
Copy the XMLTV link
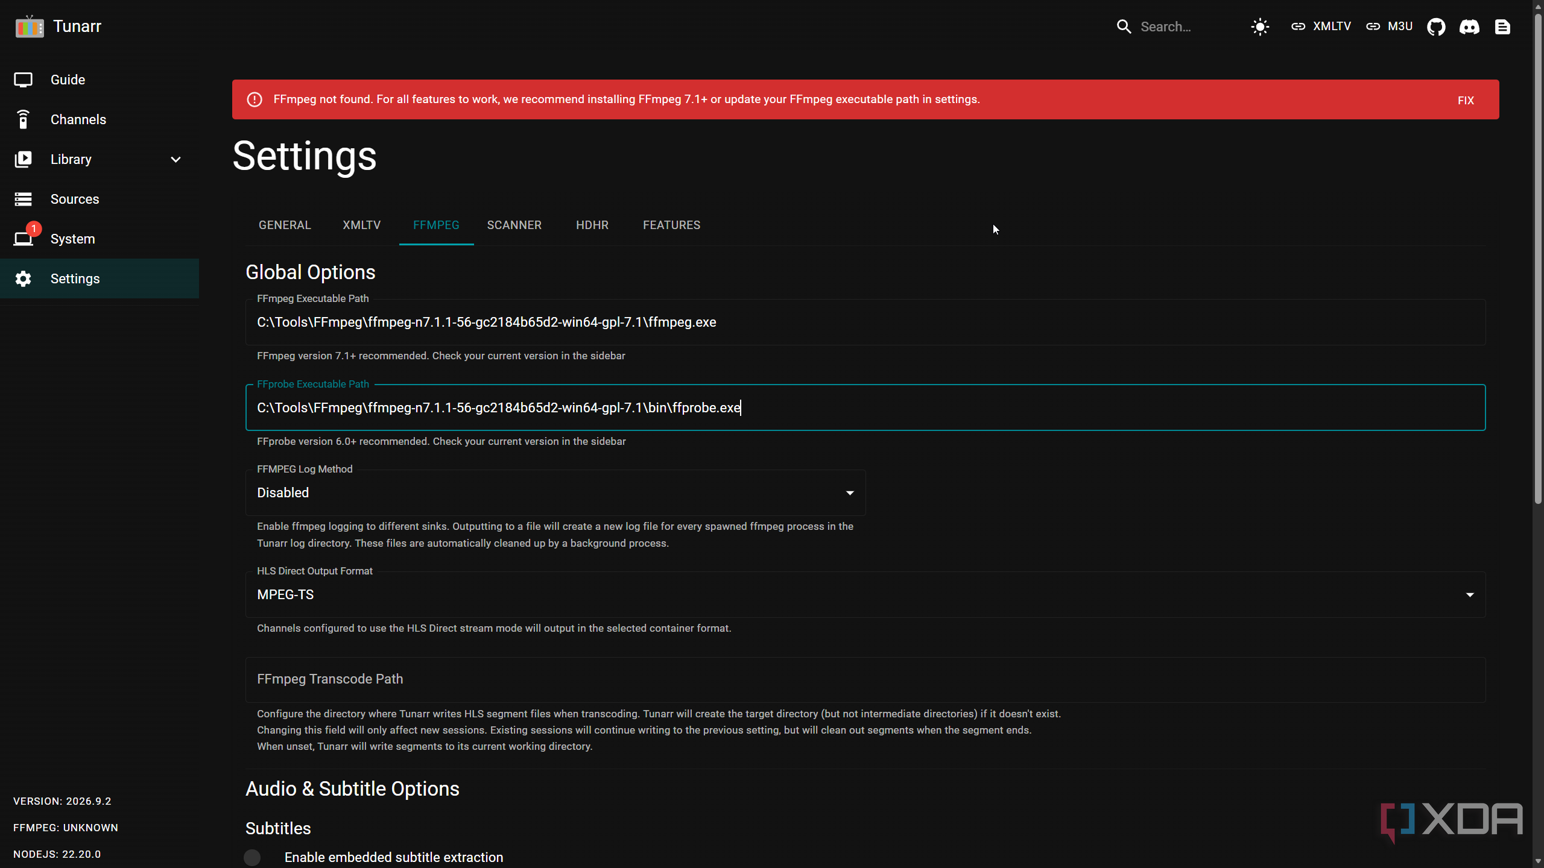click(1320, 27)
